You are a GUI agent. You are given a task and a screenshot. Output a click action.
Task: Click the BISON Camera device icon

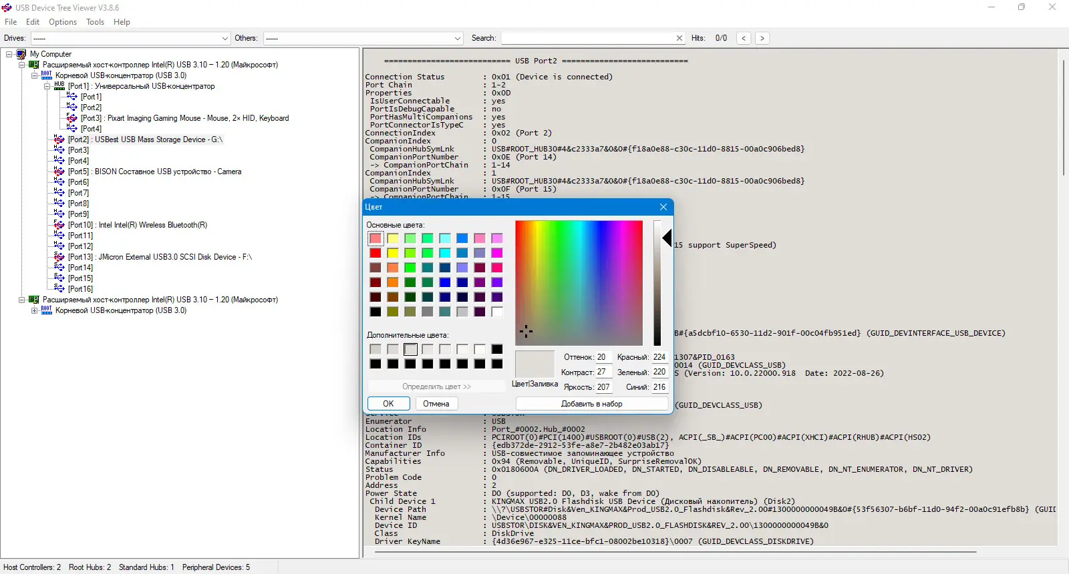(x=59, y=172)
